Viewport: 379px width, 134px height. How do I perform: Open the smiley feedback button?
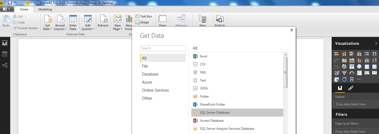[x=28, y=3]
